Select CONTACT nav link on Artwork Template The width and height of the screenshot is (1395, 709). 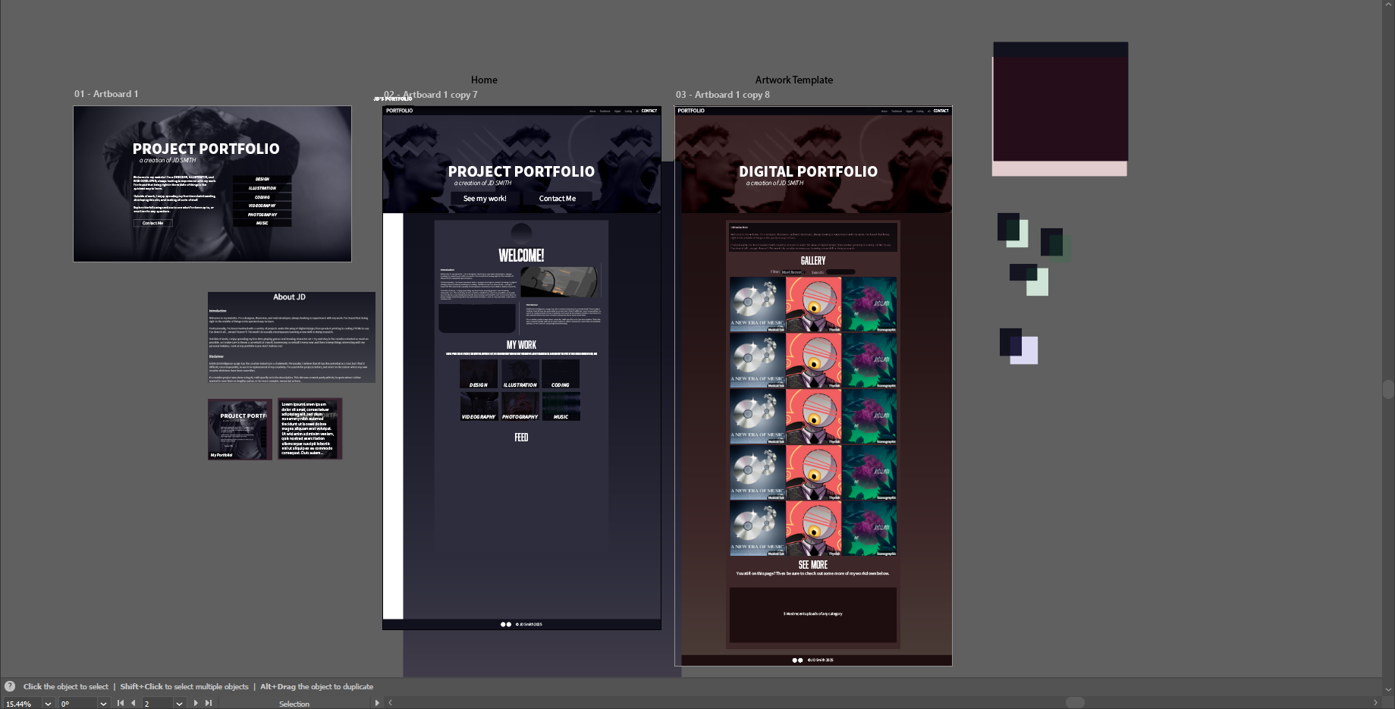click(941, 111)
